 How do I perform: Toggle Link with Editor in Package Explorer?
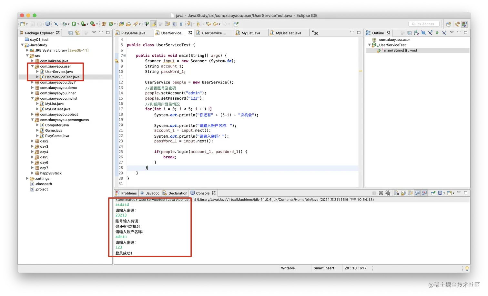pos(77,33)
